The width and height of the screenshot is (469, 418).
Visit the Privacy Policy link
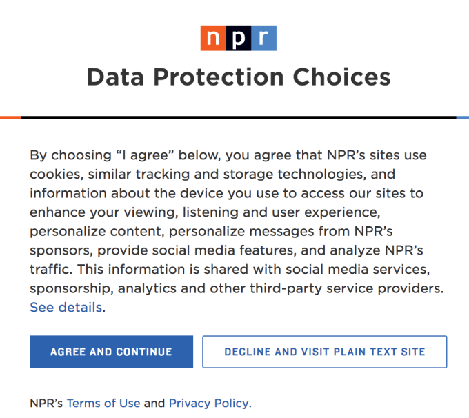pyautogui.click(x=209, y=403)
